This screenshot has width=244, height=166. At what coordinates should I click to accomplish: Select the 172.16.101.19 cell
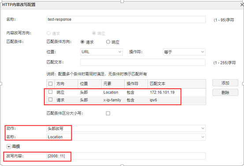coord(162,92)
